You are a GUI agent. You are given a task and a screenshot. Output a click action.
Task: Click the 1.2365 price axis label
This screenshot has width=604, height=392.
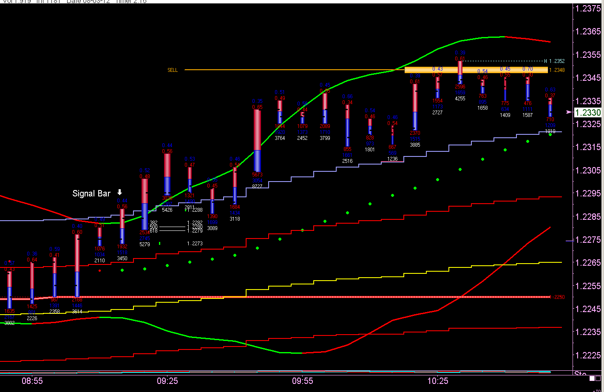click(x=588, y=31)
